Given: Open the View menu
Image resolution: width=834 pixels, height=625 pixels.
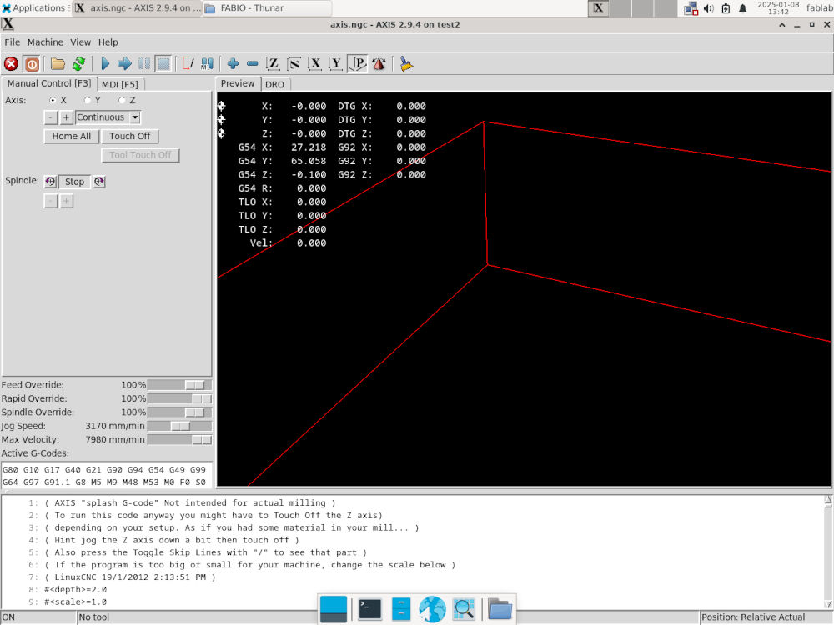Looking at the screenshot, I should point(80,42).
